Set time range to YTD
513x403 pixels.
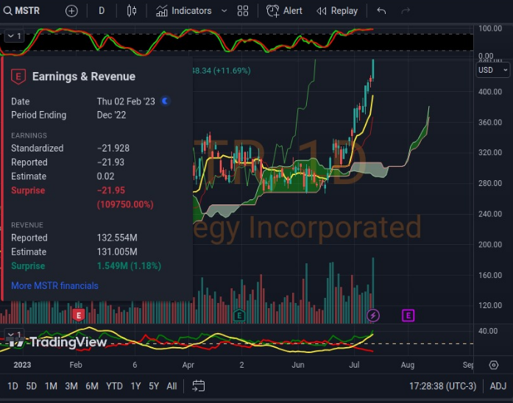[x=114, y=386]
